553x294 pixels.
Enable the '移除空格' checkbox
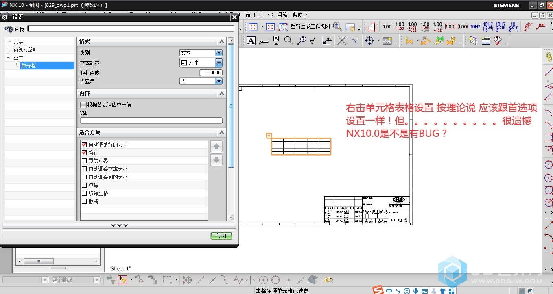pyautogui.click(x=84, y=193)
